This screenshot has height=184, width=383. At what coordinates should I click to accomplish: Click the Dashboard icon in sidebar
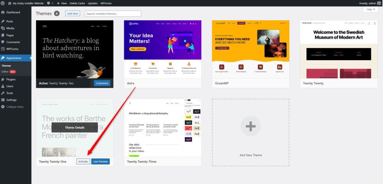[x=3, y=13]
